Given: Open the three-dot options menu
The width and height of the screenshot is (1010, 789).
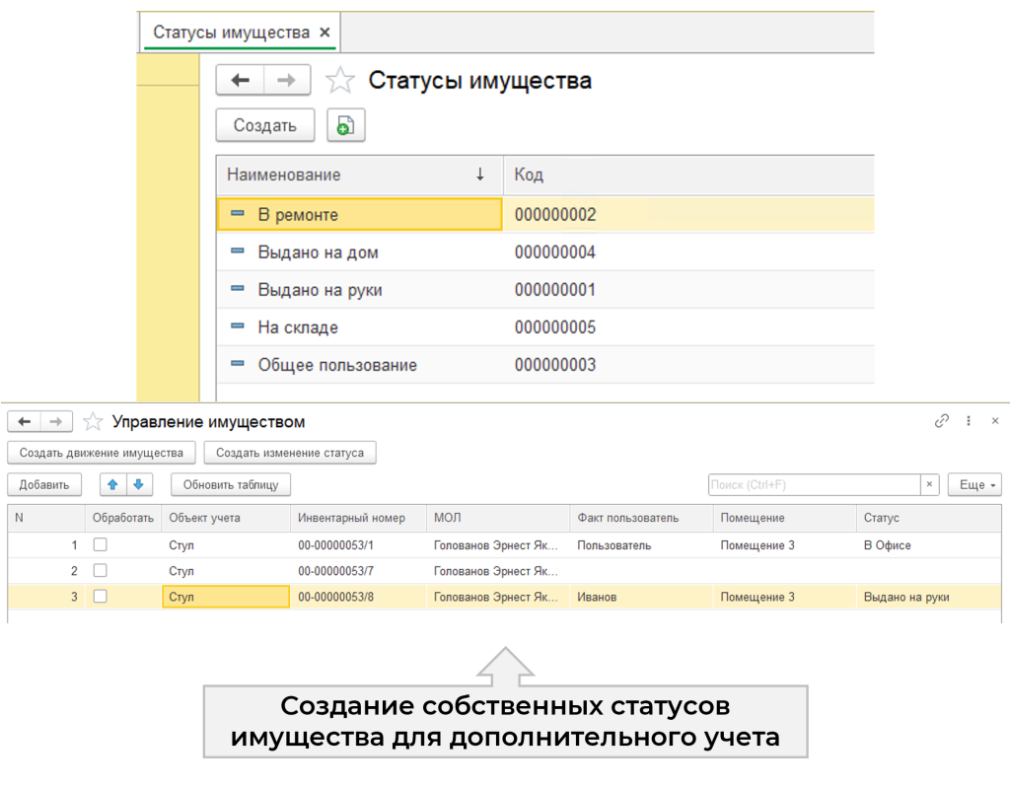Looking at the screenshot, I should coord(969,420).
